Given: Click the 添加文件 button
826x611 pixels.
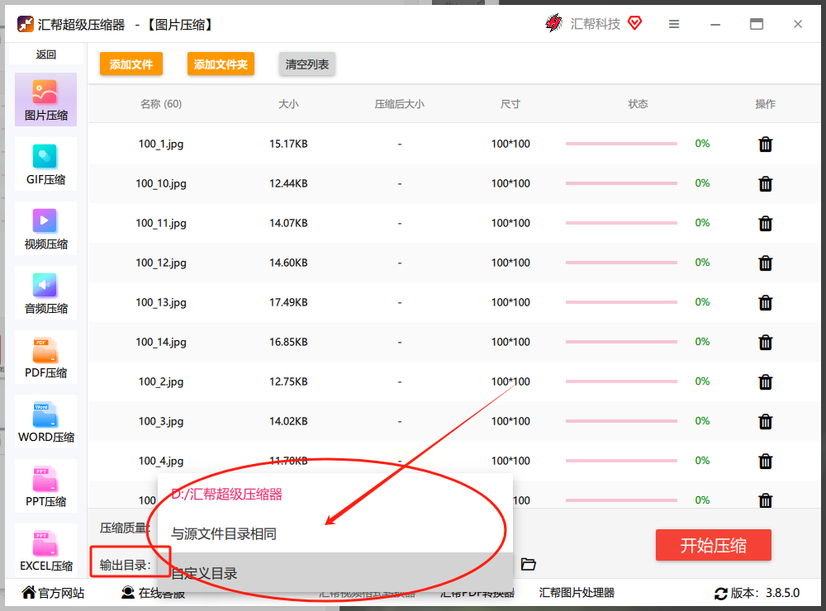Looking at the screenshot, I should [131, 64].
